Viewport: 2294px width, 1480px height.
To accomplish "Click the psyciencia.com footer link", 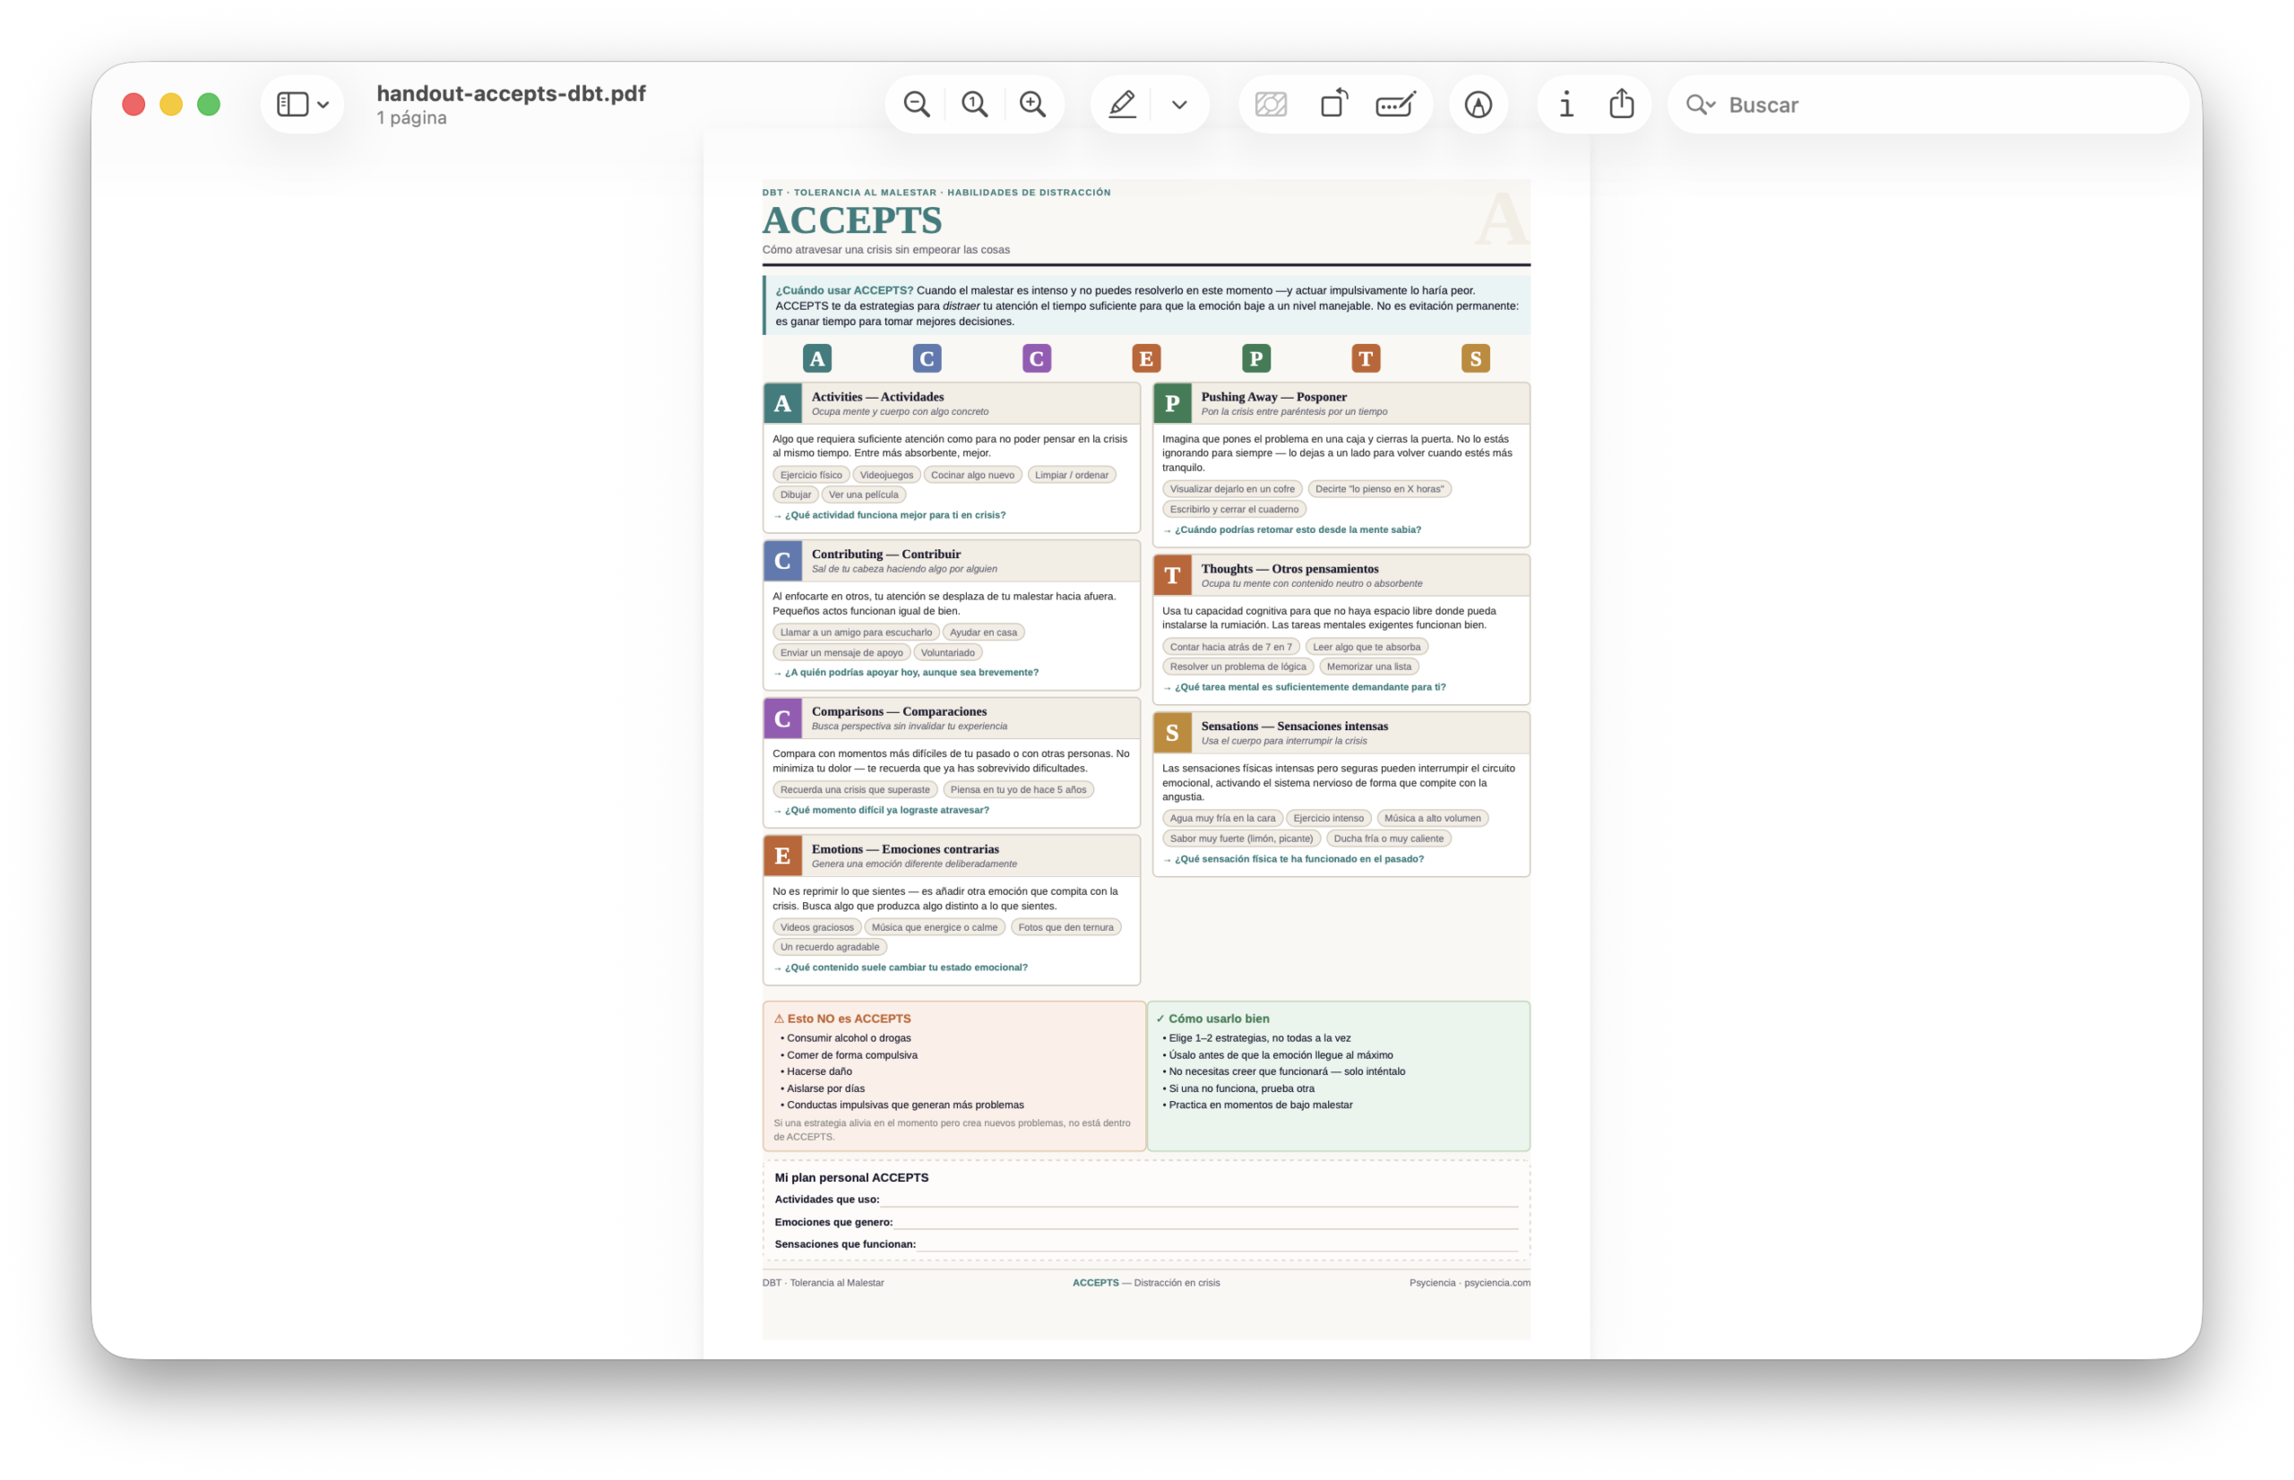I will (1496, 1282).
